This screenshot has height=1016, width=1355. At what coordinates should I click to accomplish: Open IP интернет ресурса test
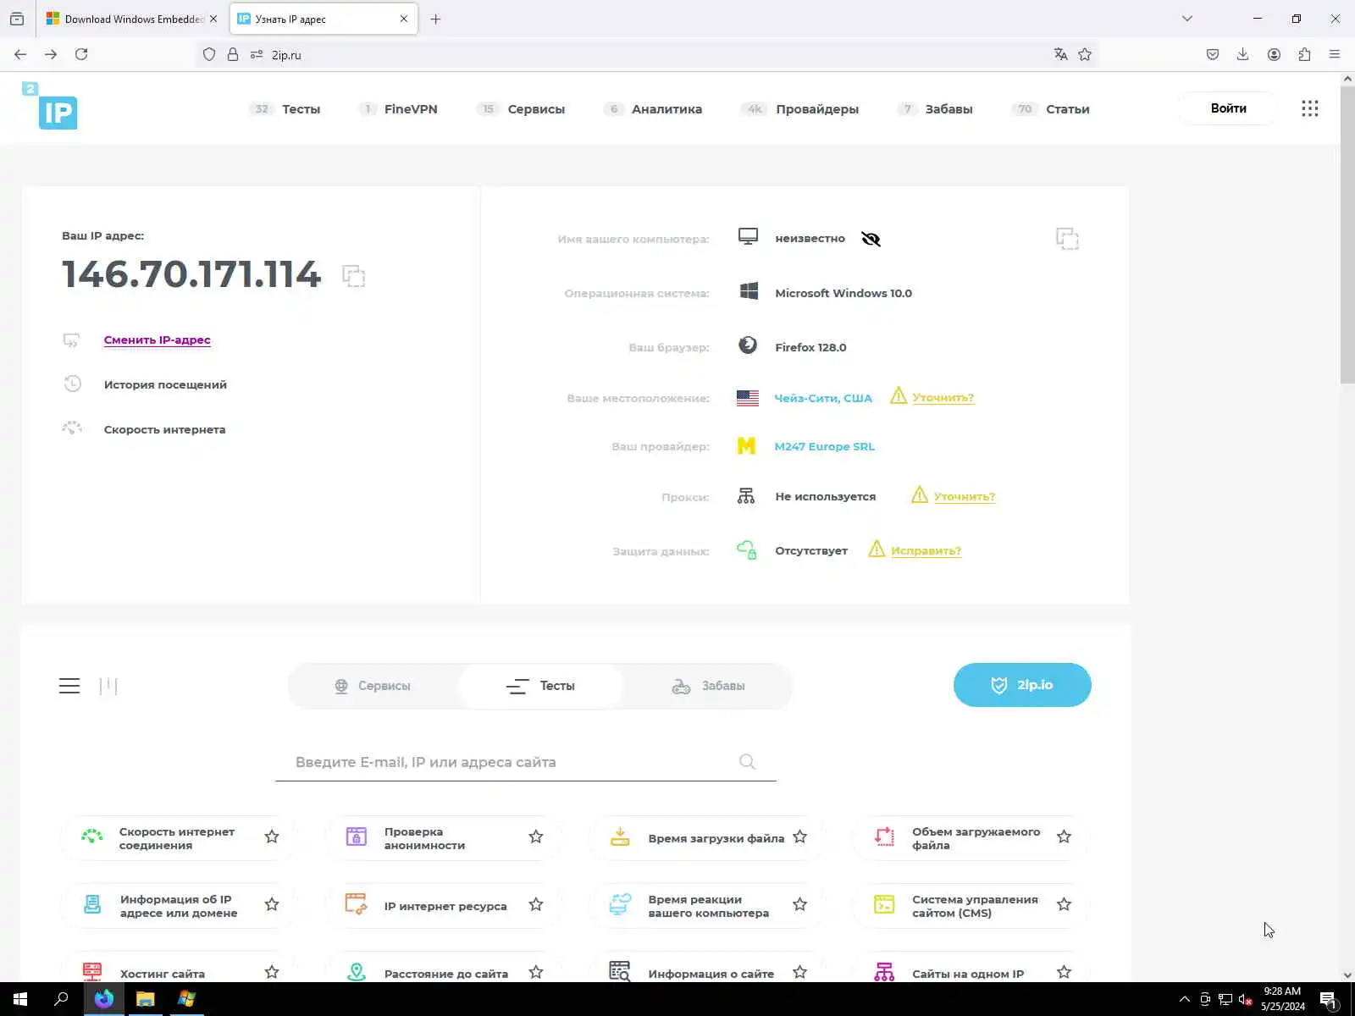coord(445,906)
